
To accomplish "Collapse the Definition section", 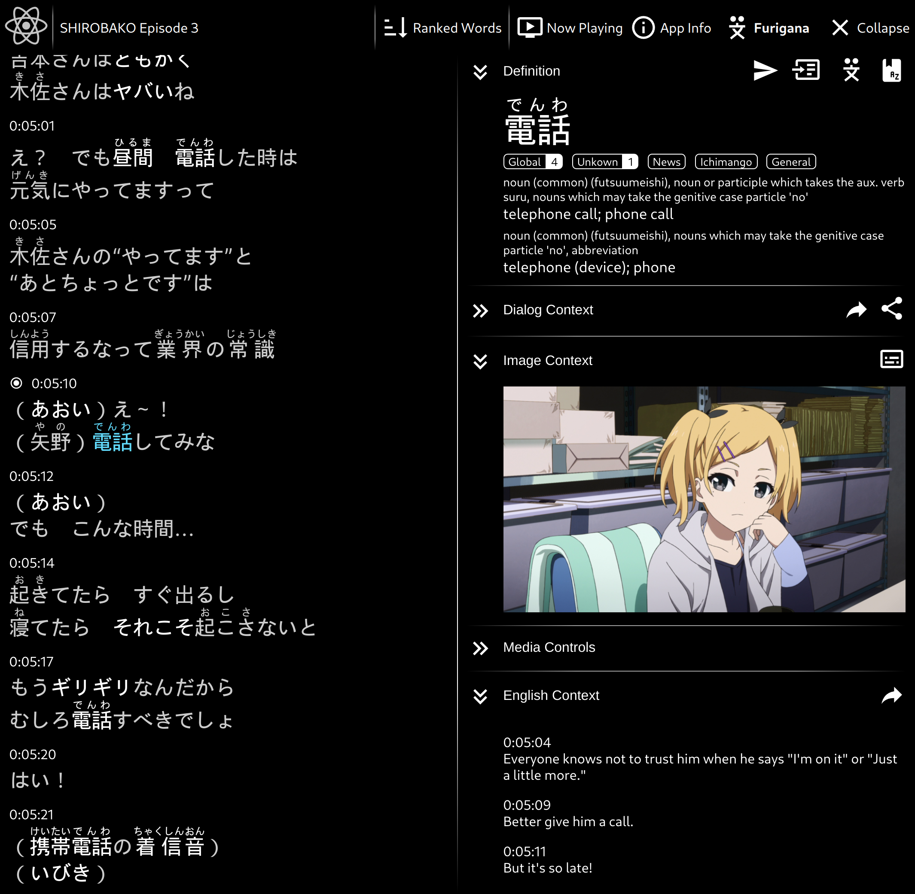I will coord(480,71).
